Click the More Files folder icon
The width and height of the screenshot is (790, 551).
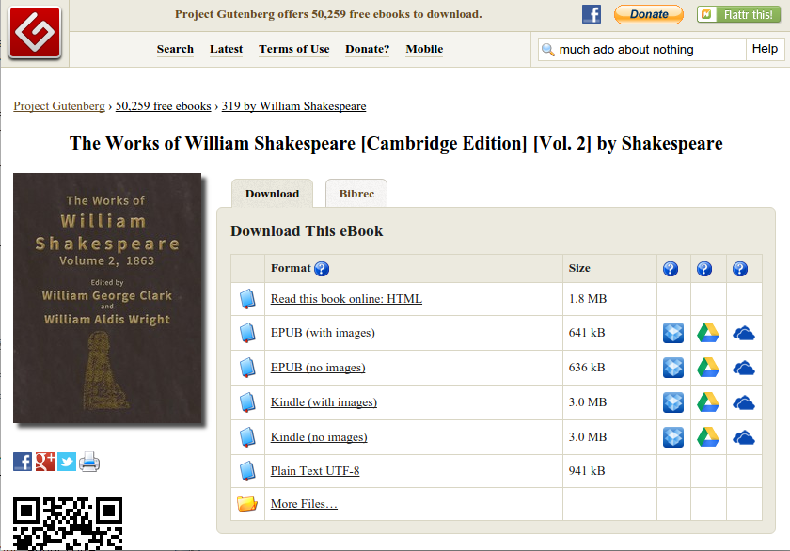[x=246, y=504]
